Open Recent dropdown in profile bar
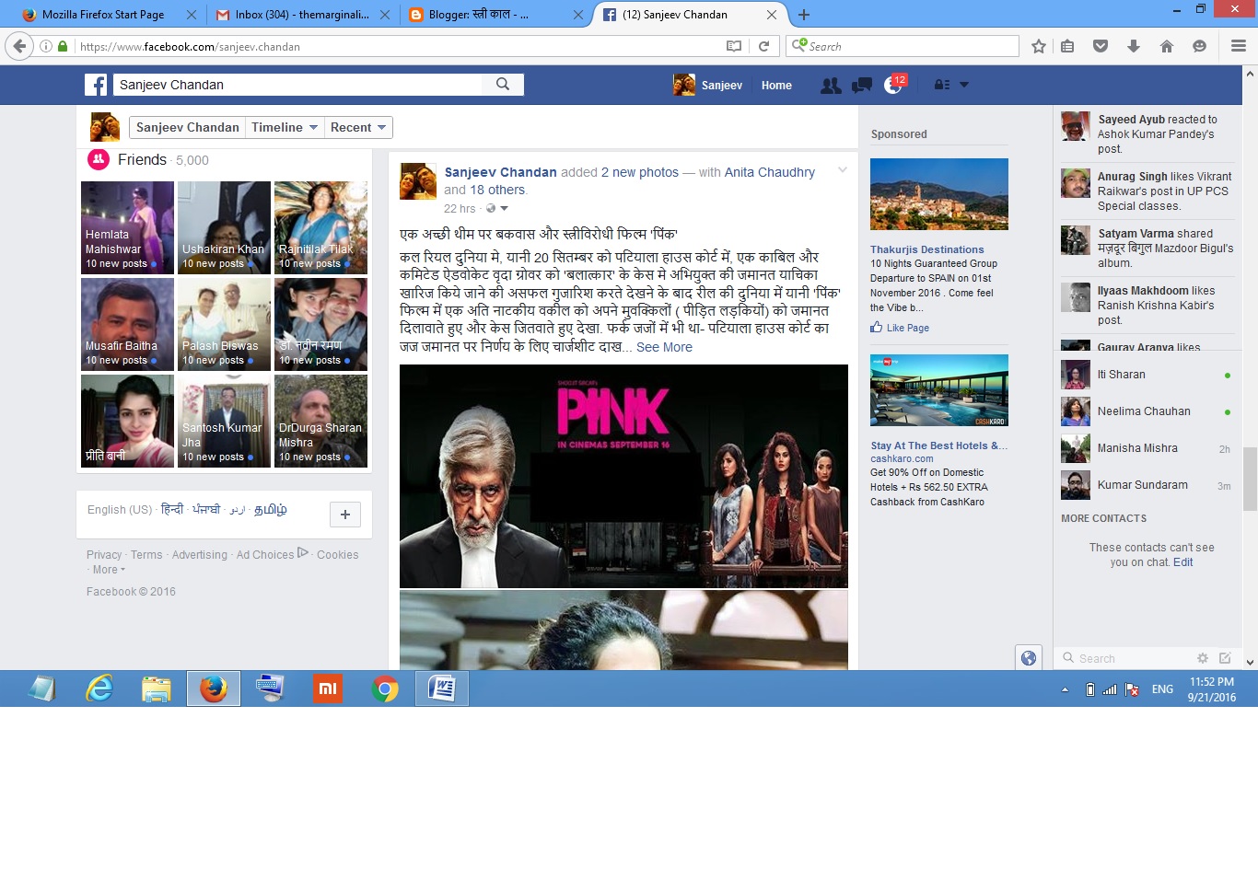The width and height of the screenshot is (1258, 891). 358,128
